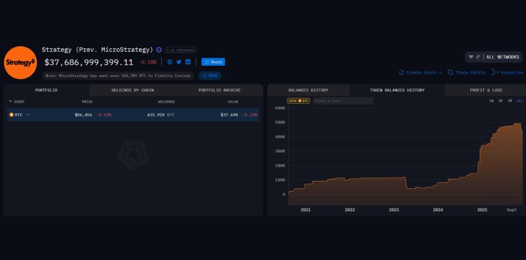This screenshot has width=526, height=260.
Task: Switch to the PORTFOLIO tab
Action: pos(46,90)
